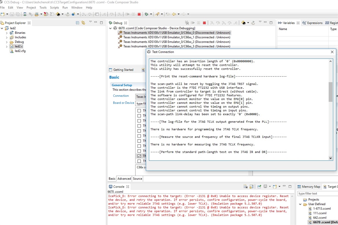The height and width of the screenshot is (225, 338).
Task: Select the Memory Map tab
Action: click(x=309, y=187)
